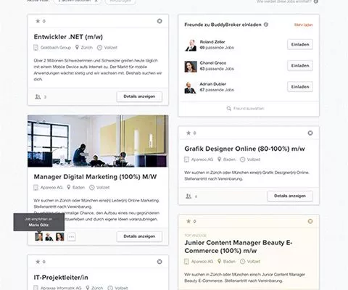This screenshot has height=290, width=348.
Task: Open info icon beside Freunde zu BuddyBroker einladen
Action: pyautogui.click(x=266, y=25)
